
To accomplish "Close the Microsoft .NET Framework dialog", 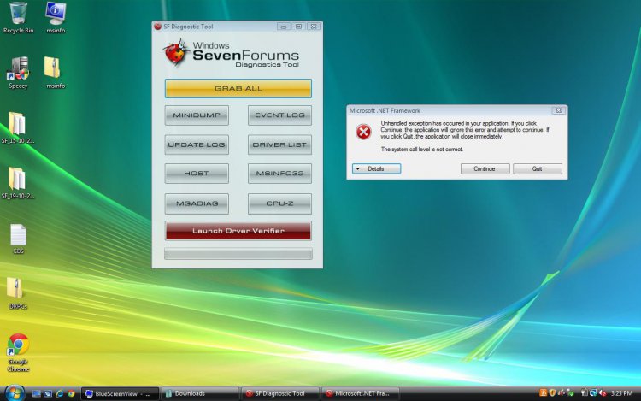I will point(558,110).
